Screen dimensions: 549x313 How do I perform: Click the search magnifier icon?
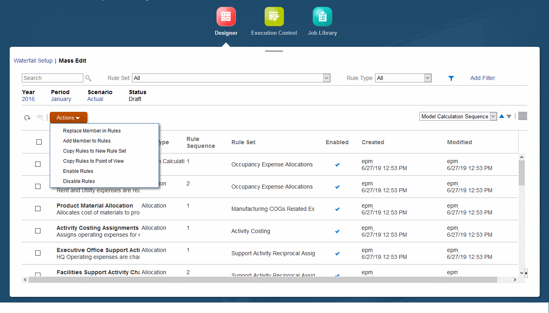click(x=88, y=78)
